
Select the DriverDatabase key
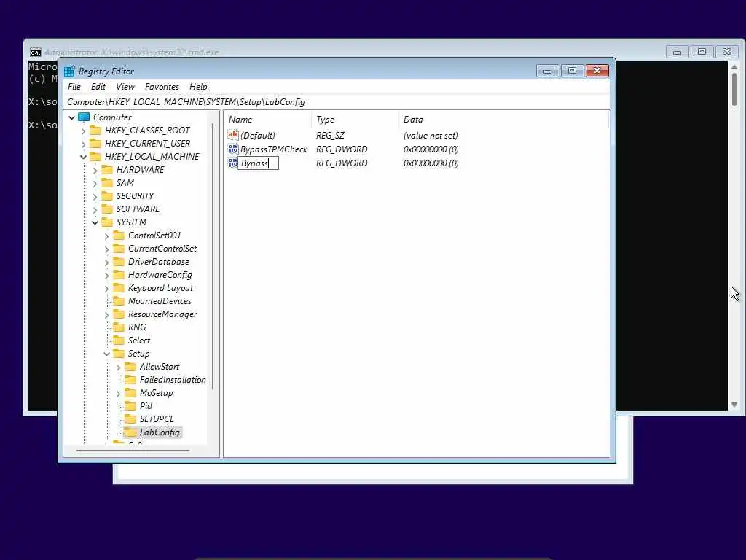pyautogui.click(x=158, y=262)
